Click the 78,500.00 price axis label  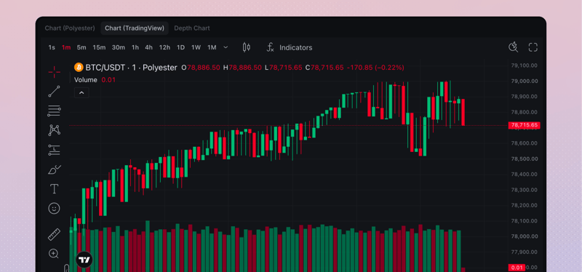(x=524, y=159)
